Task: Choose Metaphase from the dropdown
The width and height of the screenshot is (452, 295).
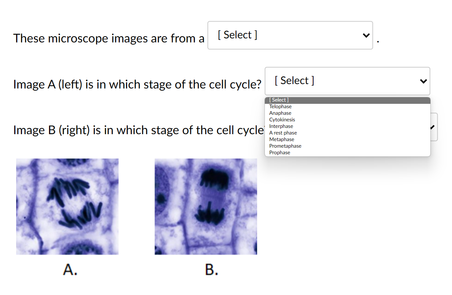Action: pos(281,139)
